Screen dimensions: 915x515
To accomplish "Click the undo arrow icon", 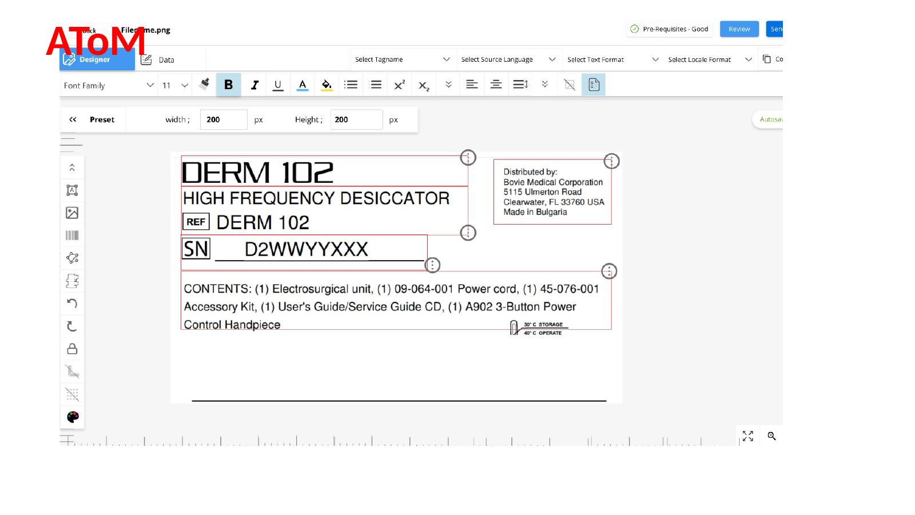I will coord(72,304).
